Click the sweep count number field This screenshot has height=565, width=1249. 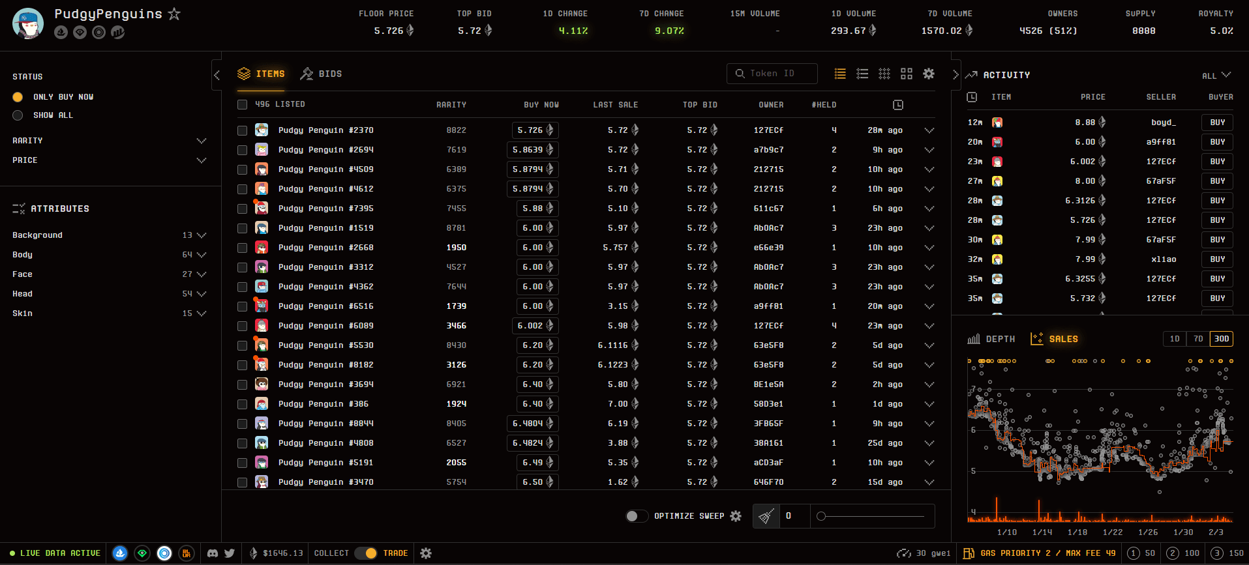[795, 516]
